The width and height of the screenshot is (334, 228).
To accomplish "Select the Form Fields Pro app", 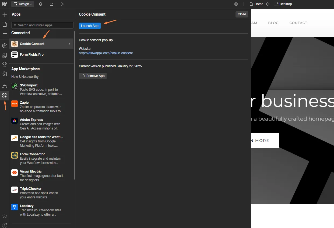I will pos(41,55).
